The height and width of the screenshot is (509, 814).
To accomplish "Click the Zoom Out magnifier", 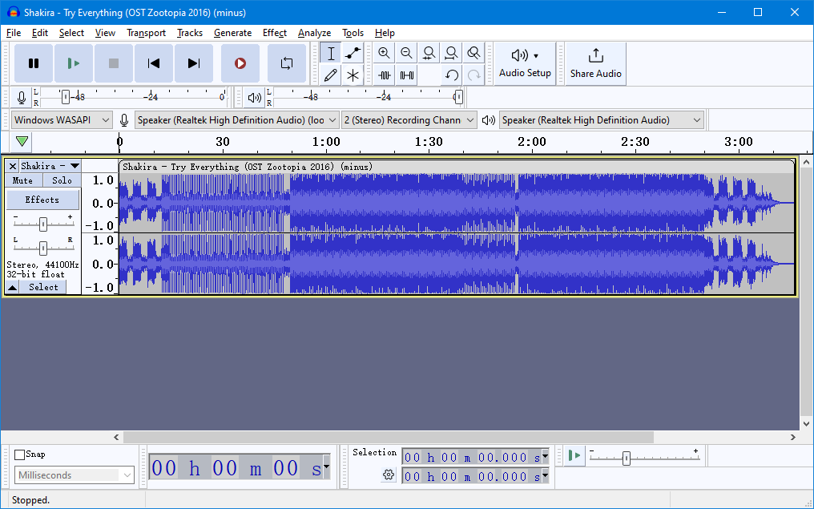I will (x=406, y=53).
